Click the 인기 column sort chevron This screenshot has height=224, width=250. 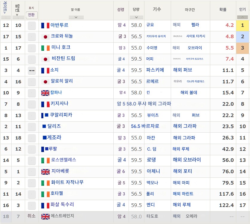tap(243, 17)
